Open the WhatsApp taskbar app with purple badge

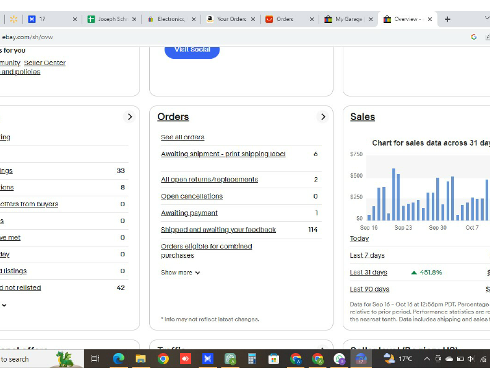(340, 359)
